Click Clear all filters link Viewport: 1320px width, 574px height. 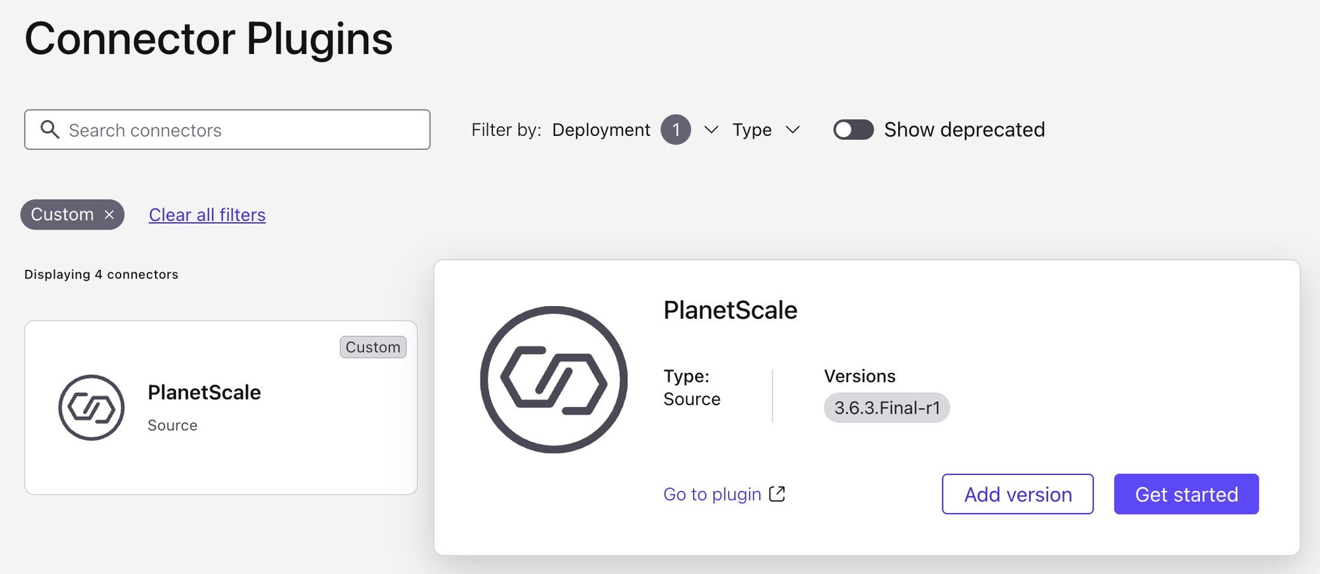(x=207, y=215)
